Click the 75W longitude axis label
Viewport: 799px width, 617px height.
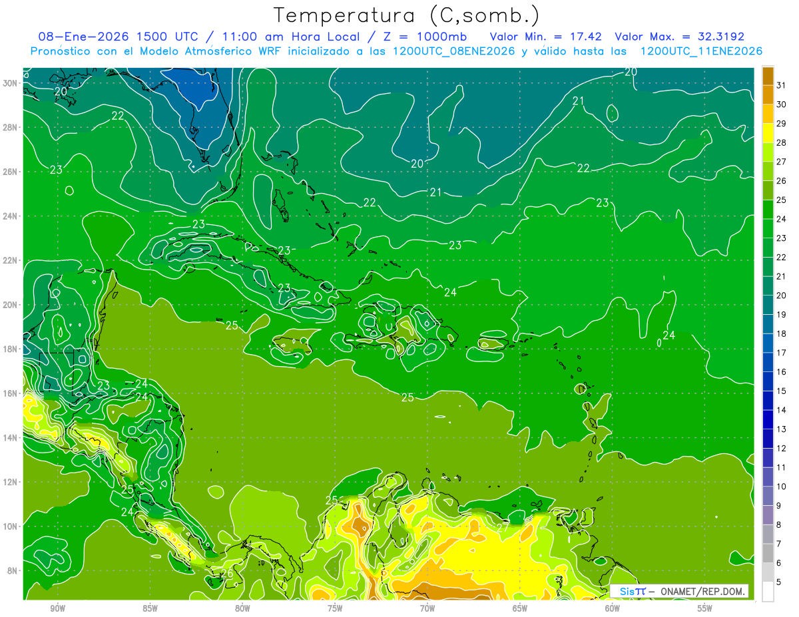(335, 608)
